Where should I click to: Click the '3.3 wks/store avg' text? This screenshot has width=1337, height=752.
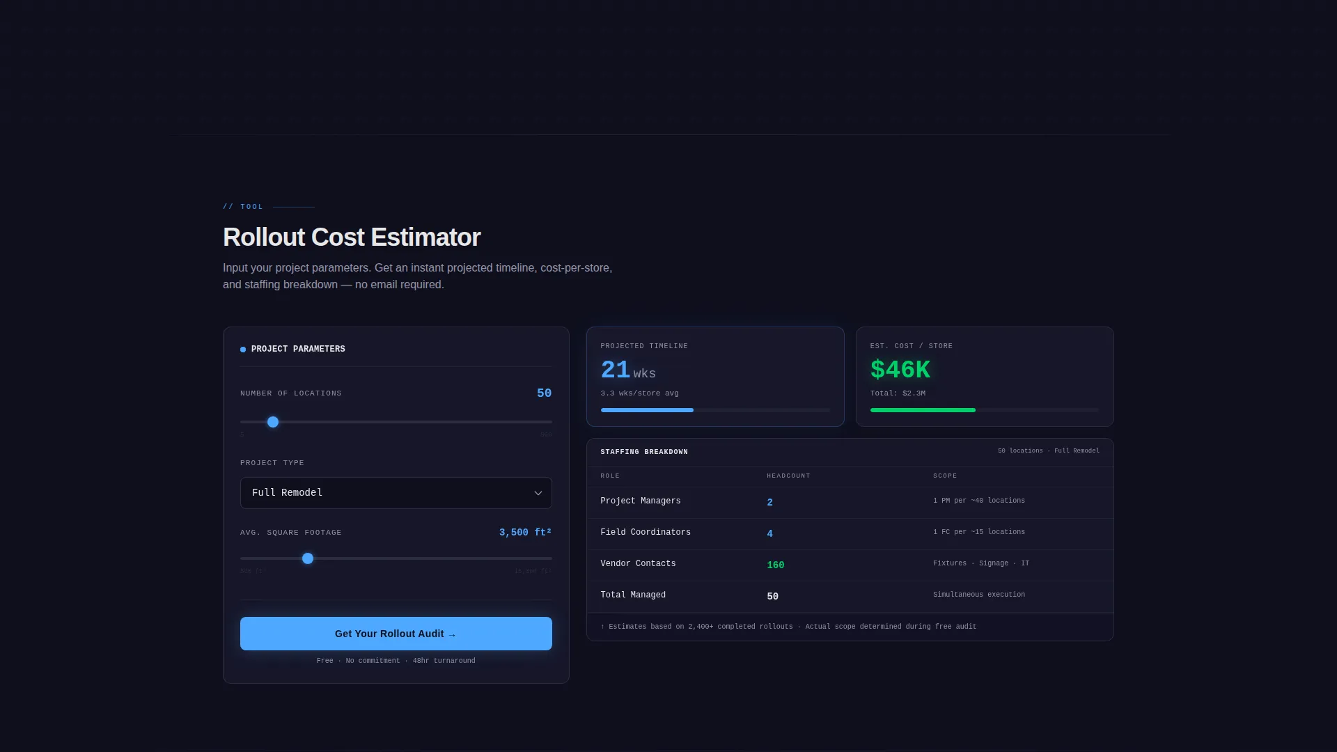pos(639,393)
